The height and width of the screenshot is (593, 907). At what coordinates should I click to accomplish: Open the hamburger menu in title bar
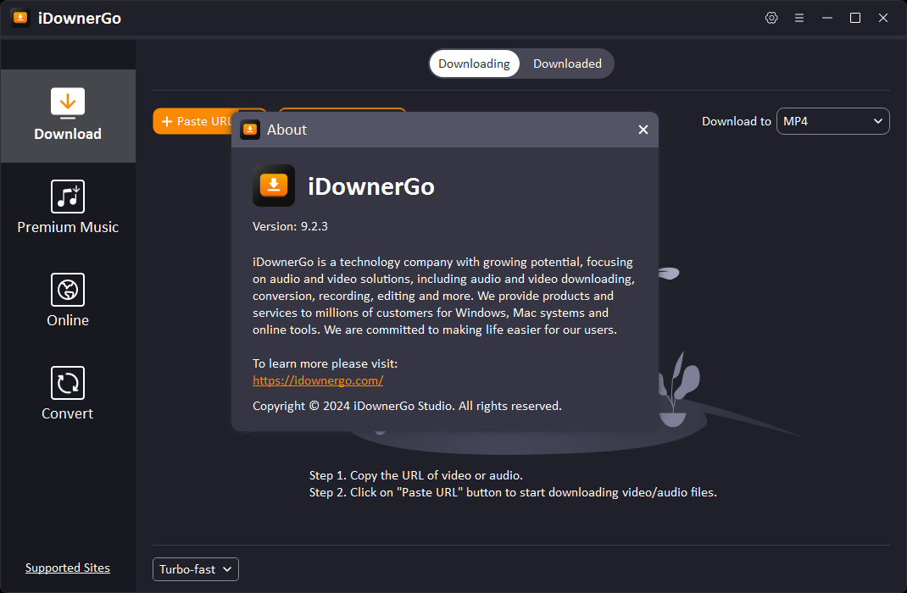798,18
